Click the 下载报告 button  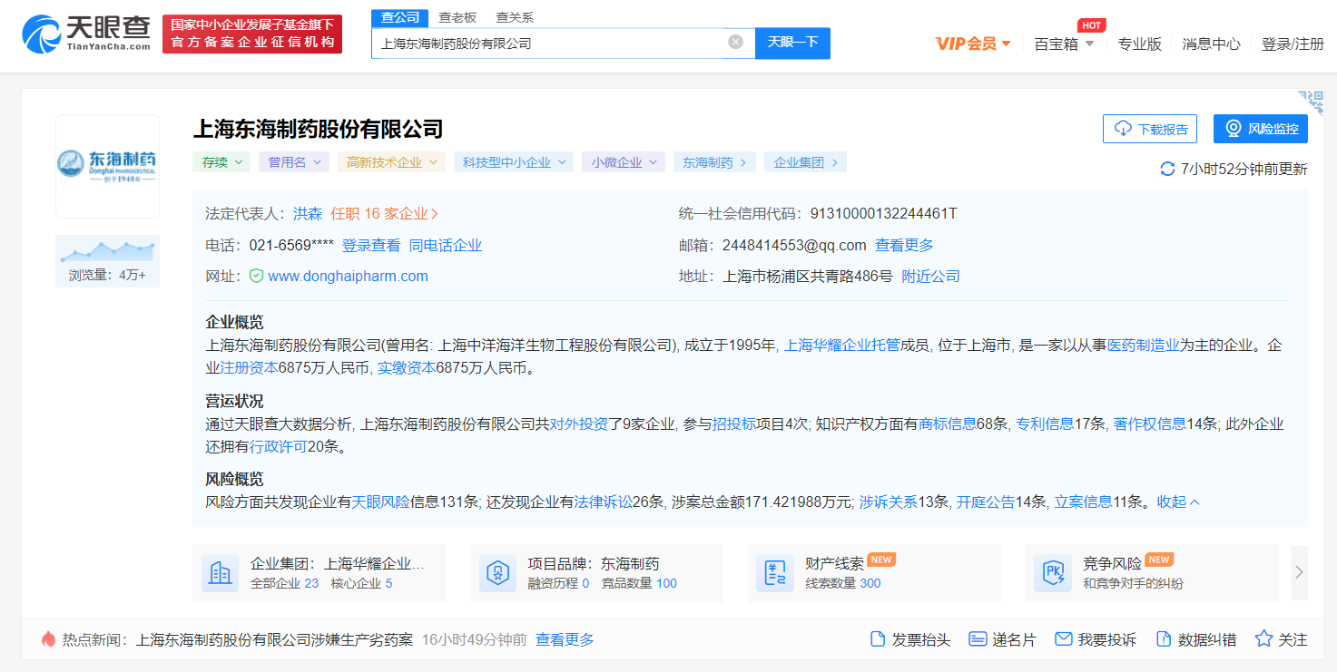(1150, 129)
